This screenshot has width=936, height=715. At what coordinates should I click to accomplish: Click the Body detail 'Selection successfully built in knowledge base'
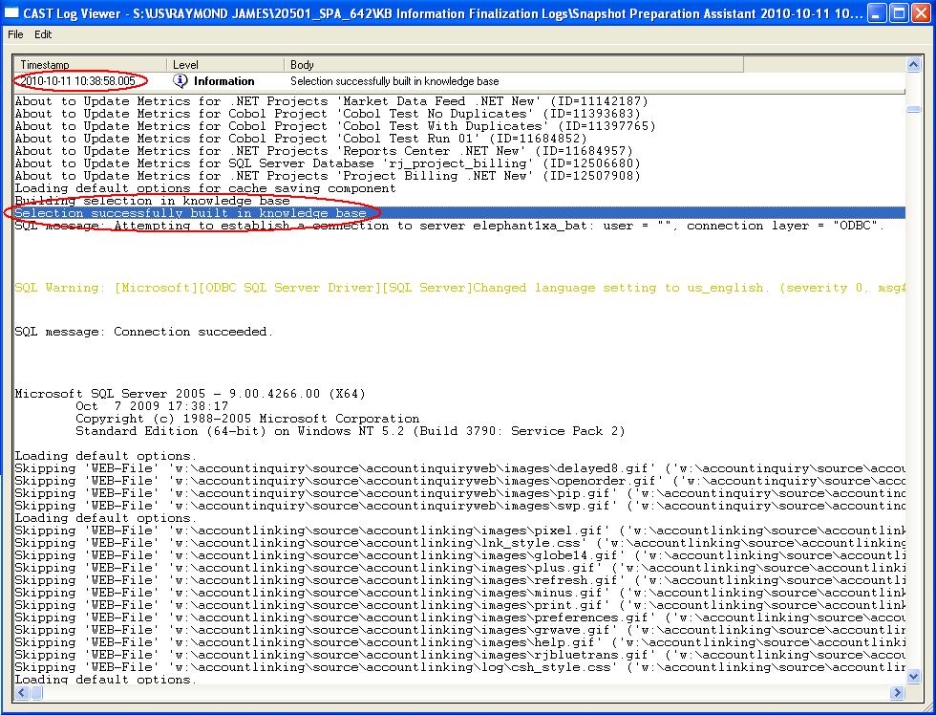point(394,80)
